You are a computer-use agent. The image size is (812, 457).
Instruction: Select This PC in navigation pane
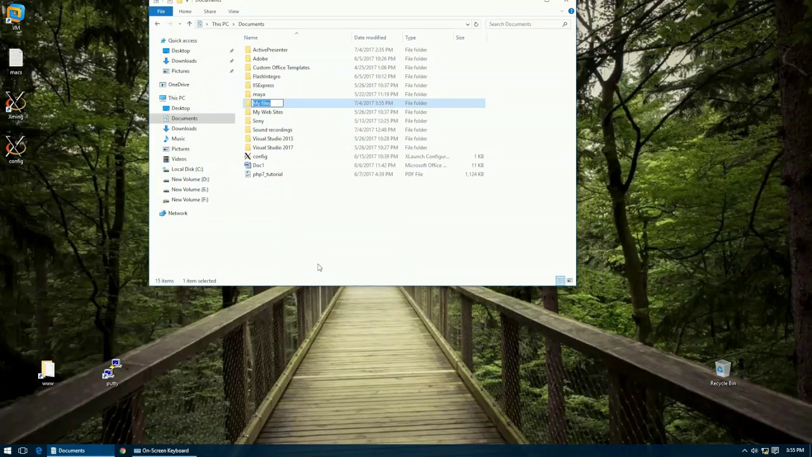[176, 98]
